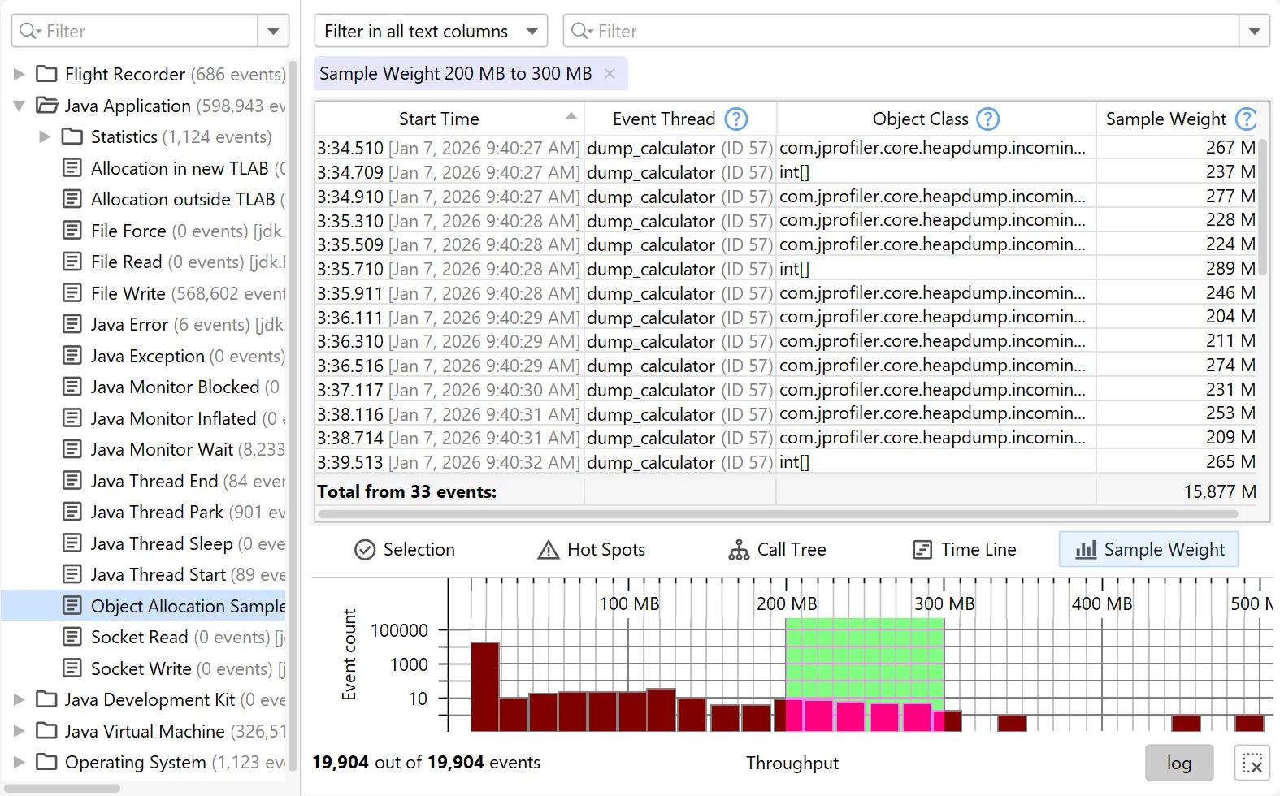The image size is (1280, 796).
Task: Select Java Thread Sleep event type
Action: [174, 543]
